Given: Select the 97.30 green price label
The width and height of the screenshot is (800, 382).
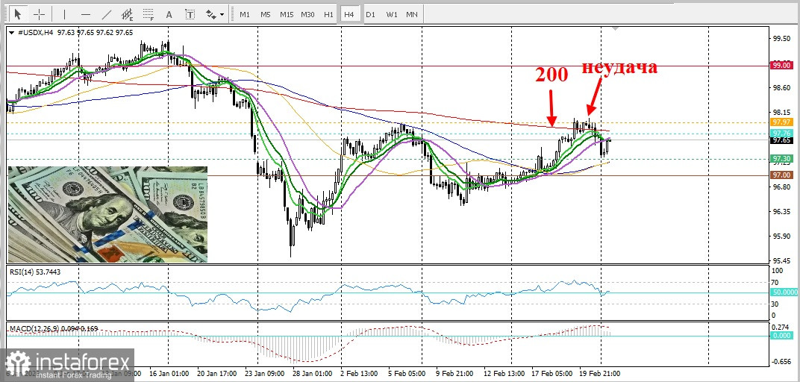Looking at the screenshot, I should (x=781, y=159).
